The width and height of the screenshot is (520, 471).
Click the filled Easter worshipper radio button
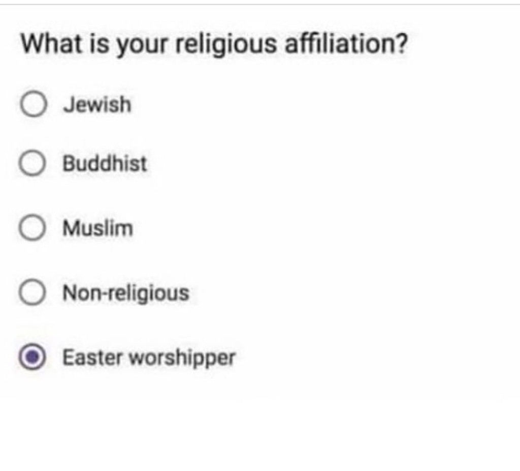pos(32,357)
